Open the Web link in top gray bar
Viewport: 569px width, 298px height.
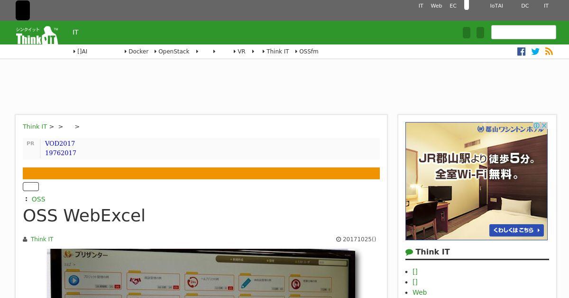[436, 6]
